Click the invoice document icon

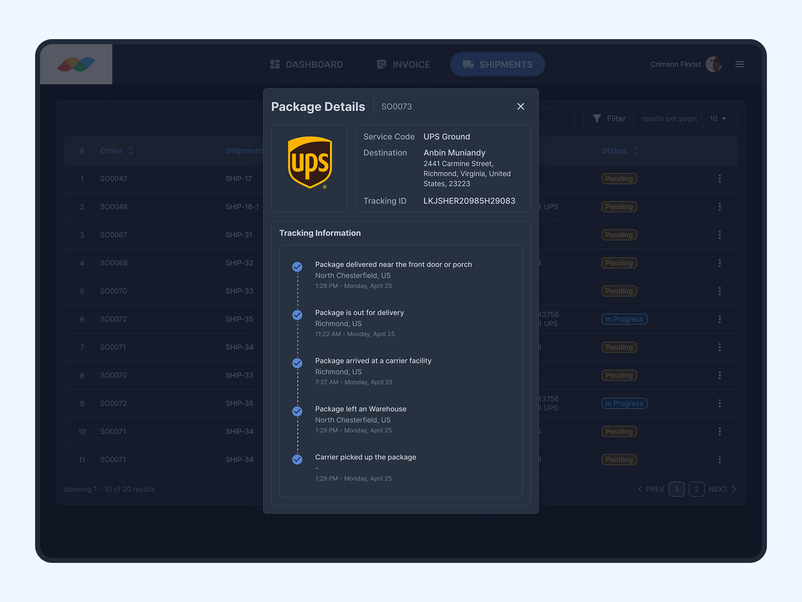tap(381, 64)
